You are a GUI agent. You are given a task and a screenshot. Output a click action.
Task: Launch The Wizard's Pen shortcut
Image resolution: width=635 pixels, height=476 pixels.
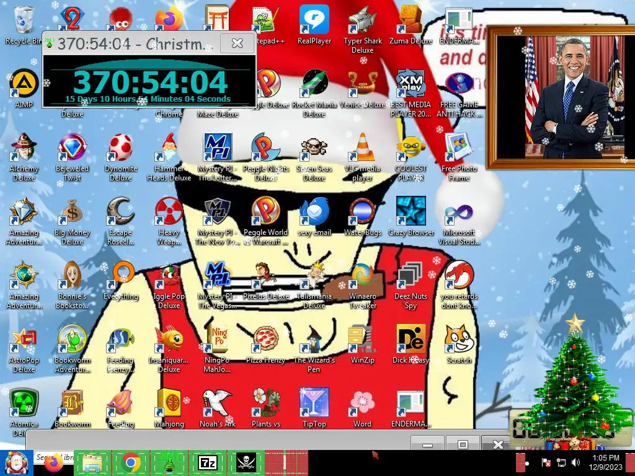coord(314,349)
